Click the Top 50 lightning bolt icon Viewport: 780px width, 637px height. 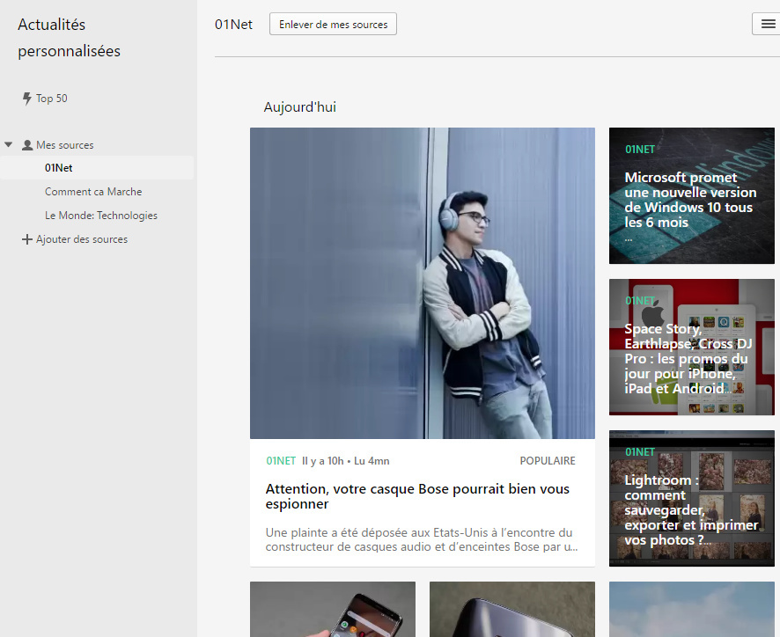tap(26, 99)
